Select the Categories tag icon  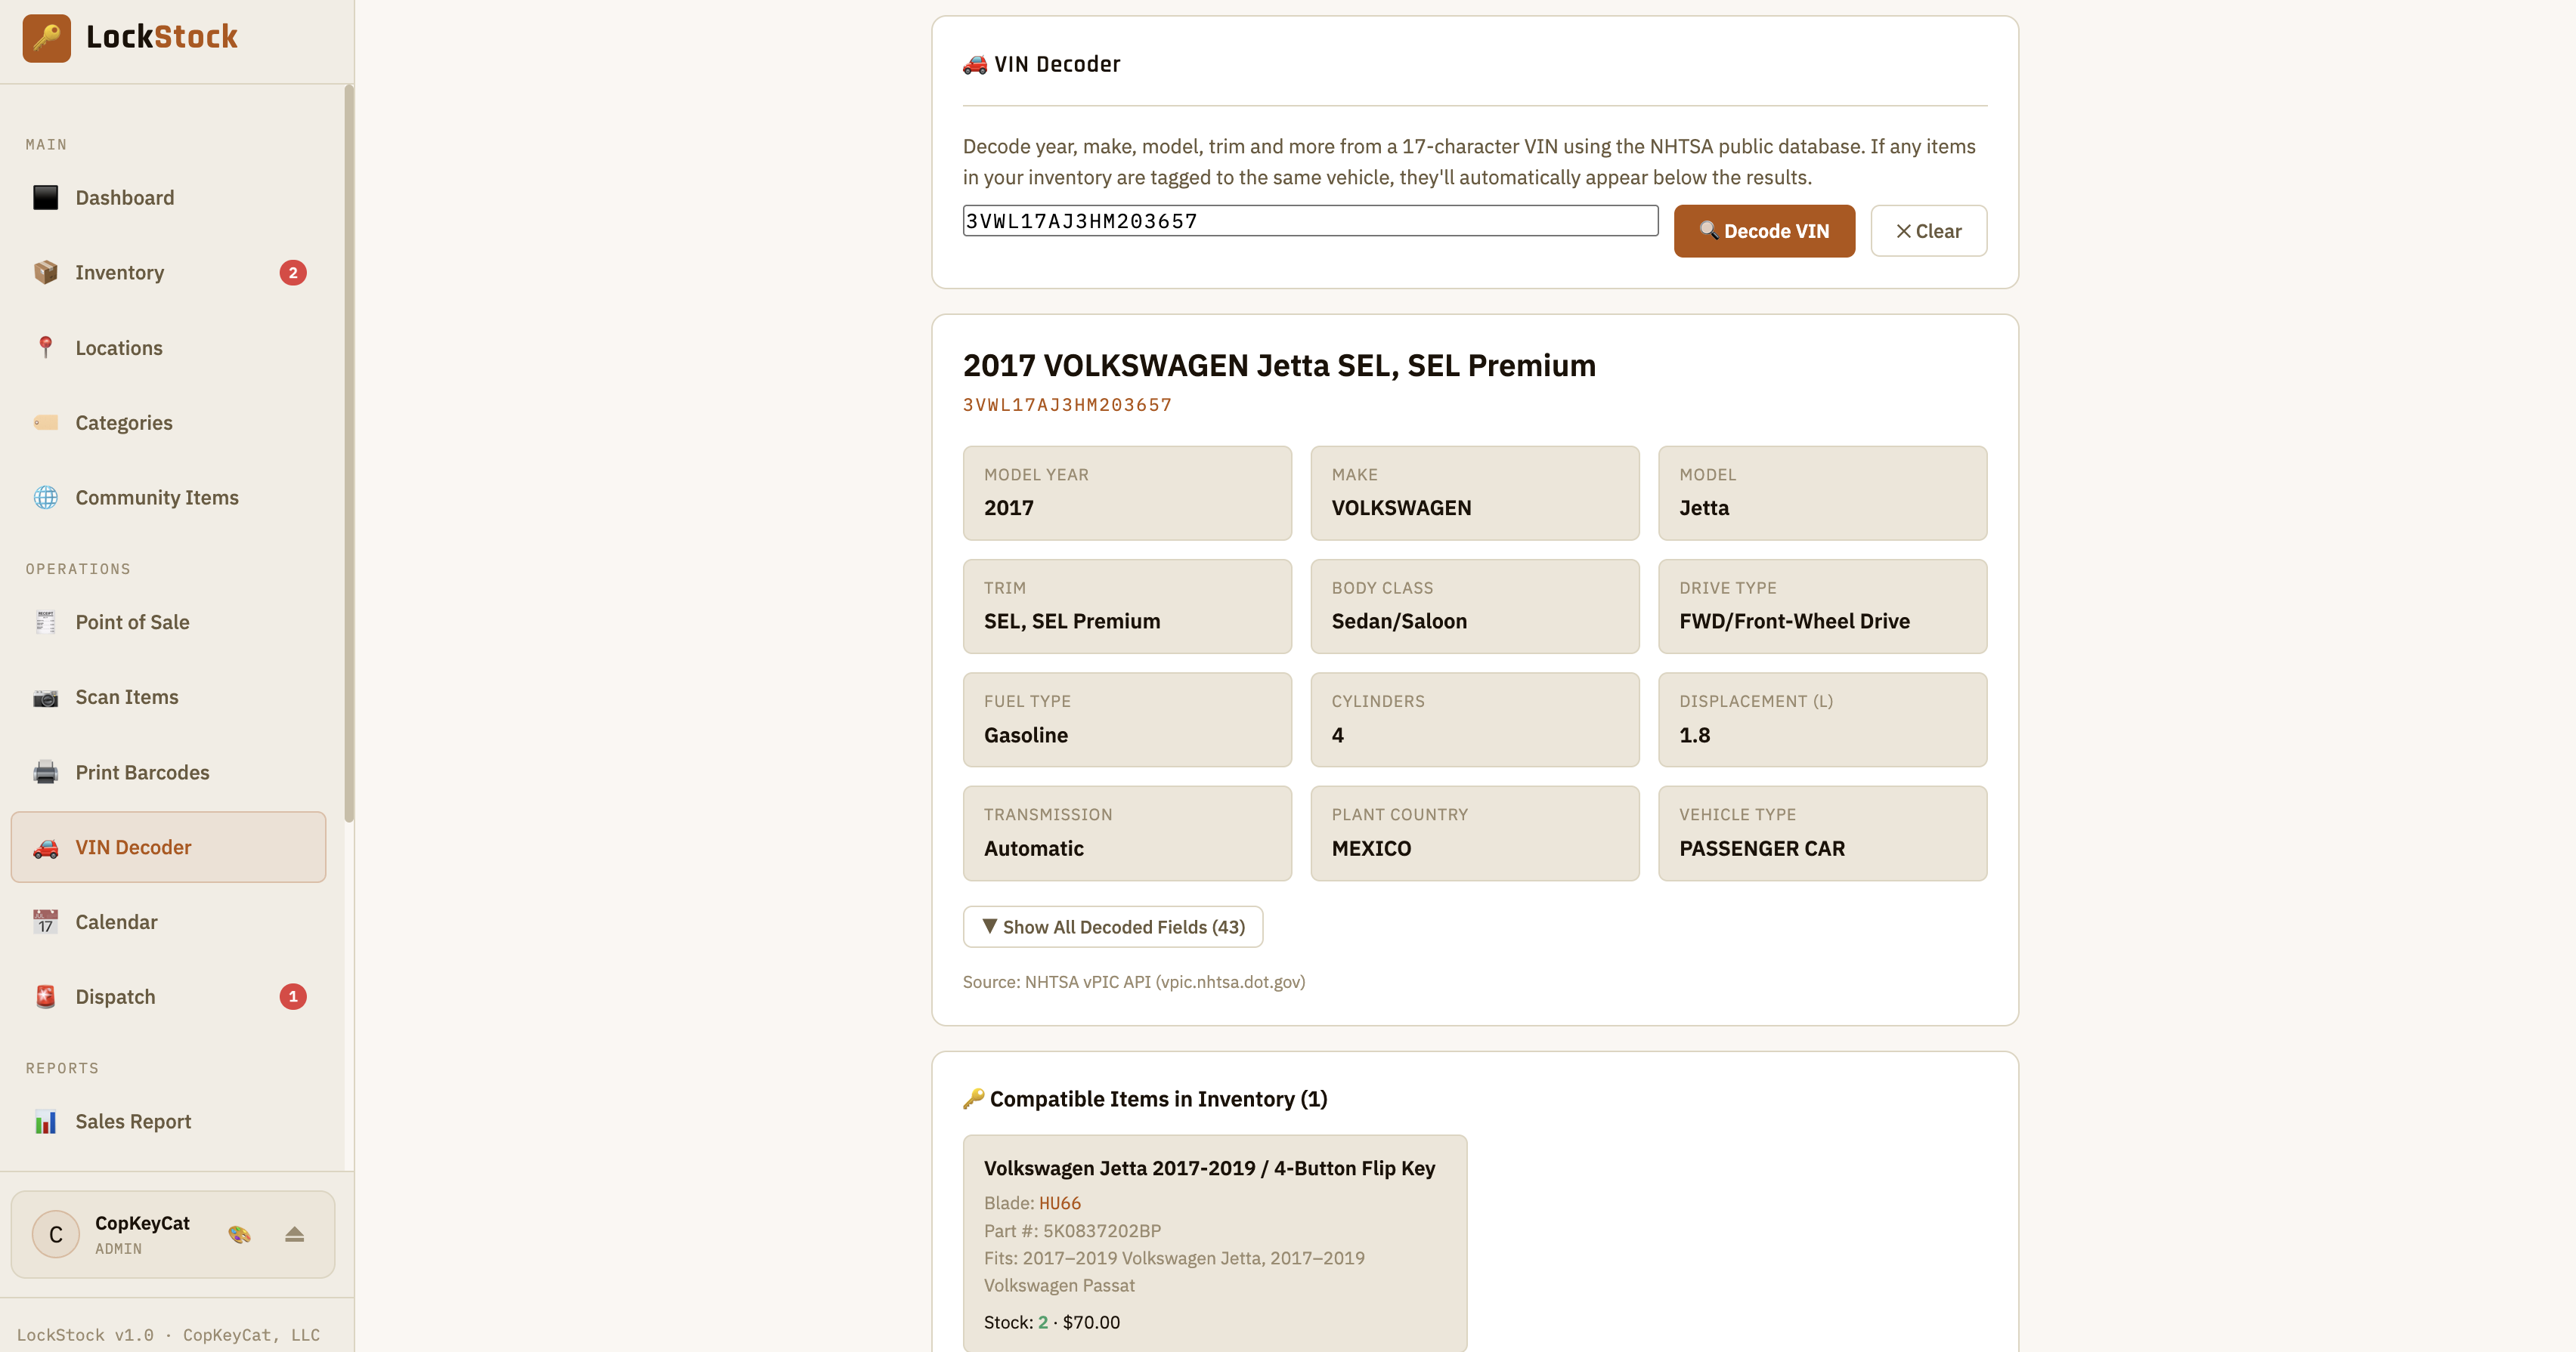tap(46, 421)
